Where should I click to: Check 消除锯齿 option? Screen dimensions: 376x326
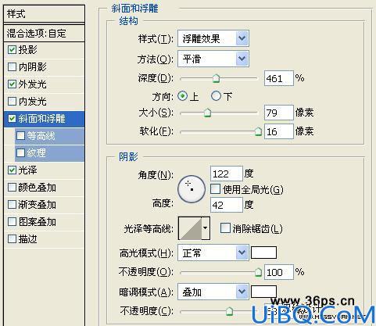225,228
